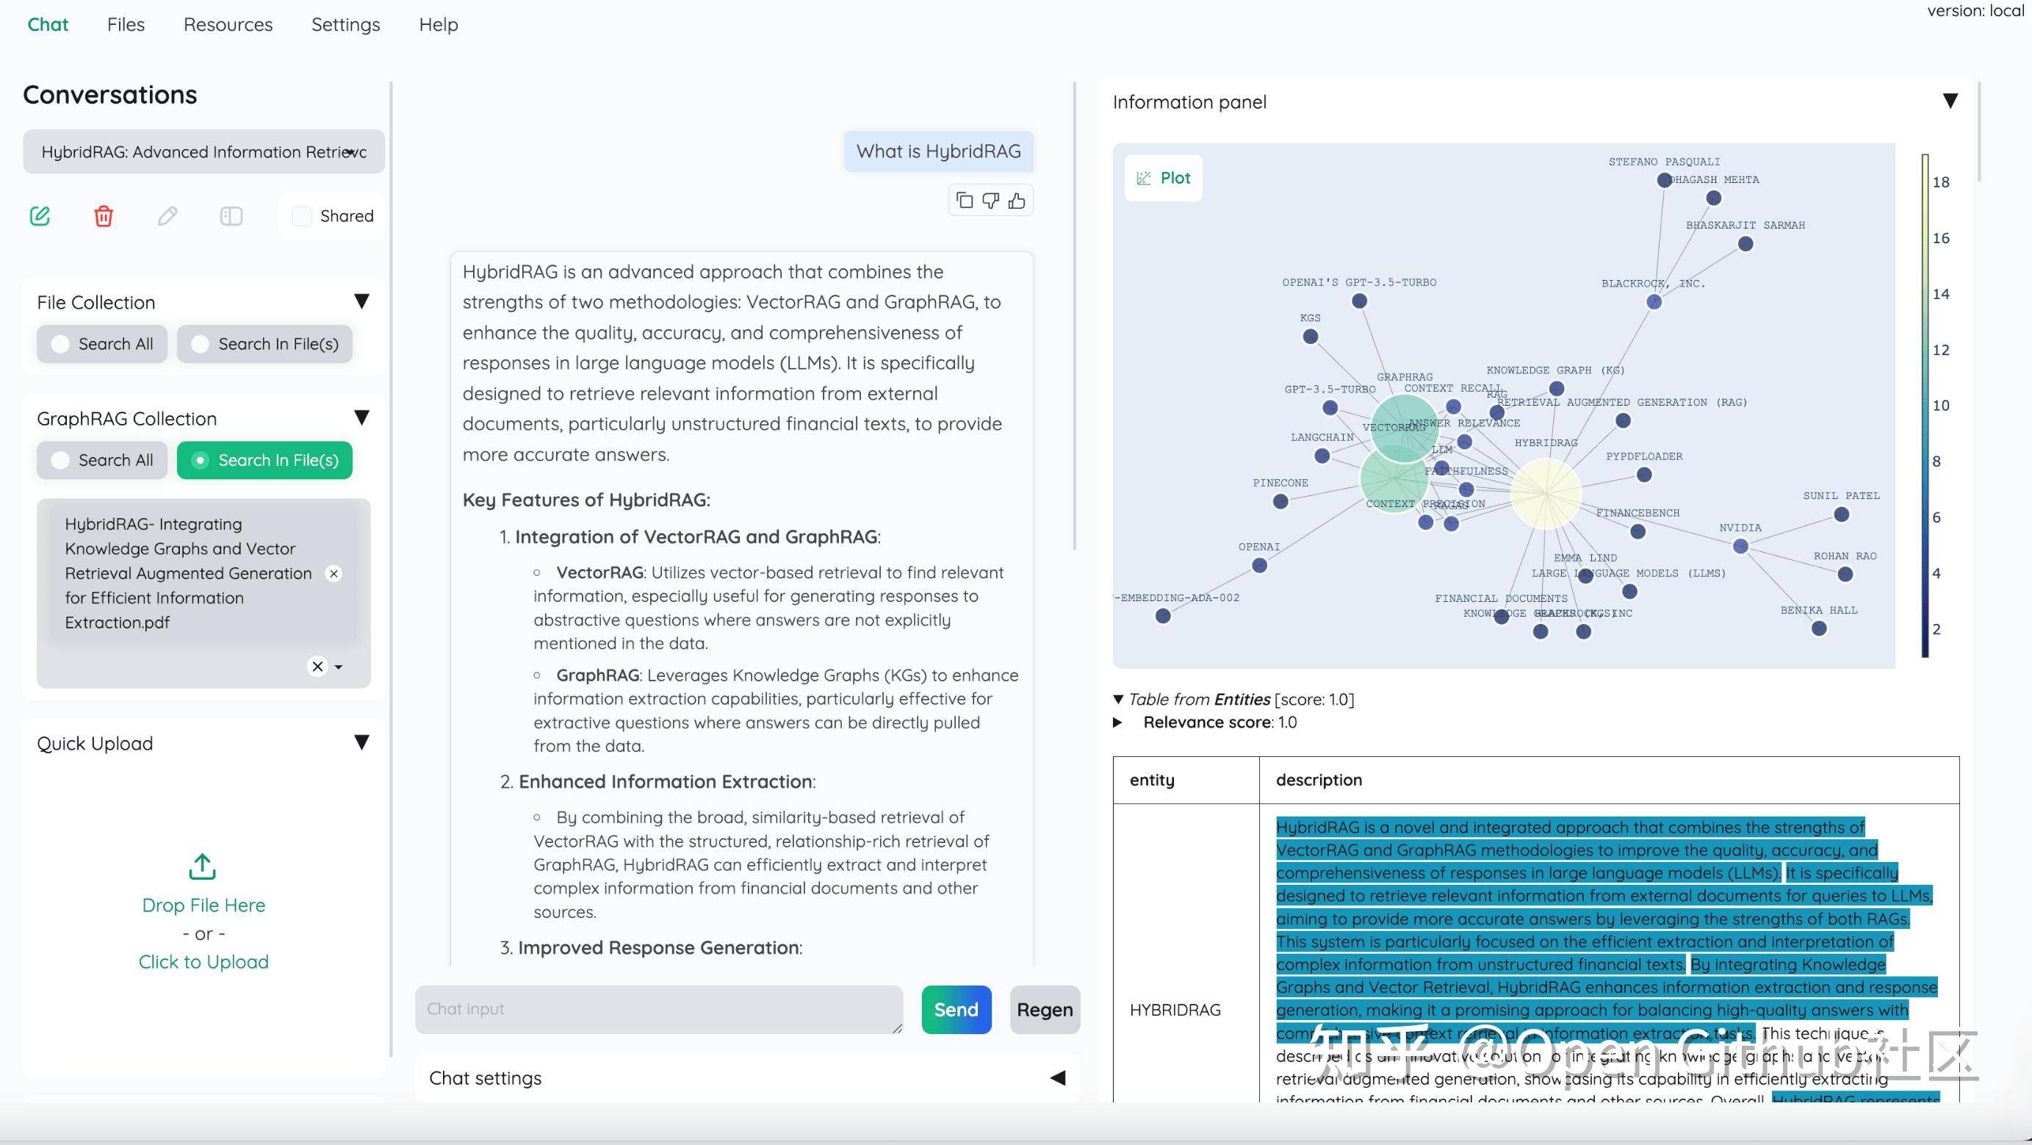Click the OPENAI'S GPT-3.5-TURBO graph node

1359,301
